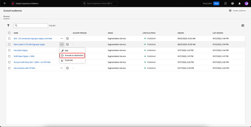Check the Has Contacts with VP title checkbox
Screen dimensions: 251x127
click(x=9, y=68)
